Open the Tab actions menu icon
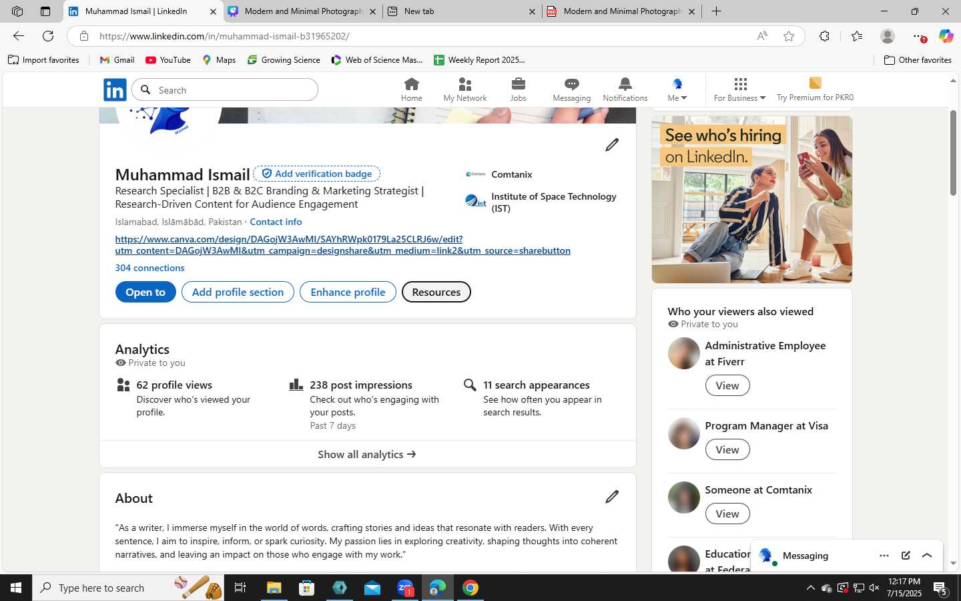This screenshot has height=601, width=961. pos(45,11)
